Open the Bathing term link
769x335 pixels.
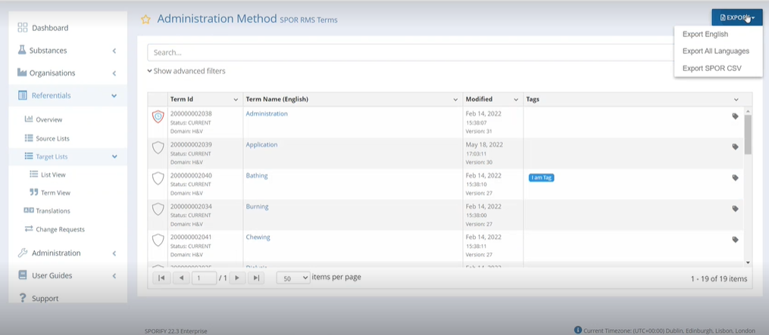[x=257, y=175]
